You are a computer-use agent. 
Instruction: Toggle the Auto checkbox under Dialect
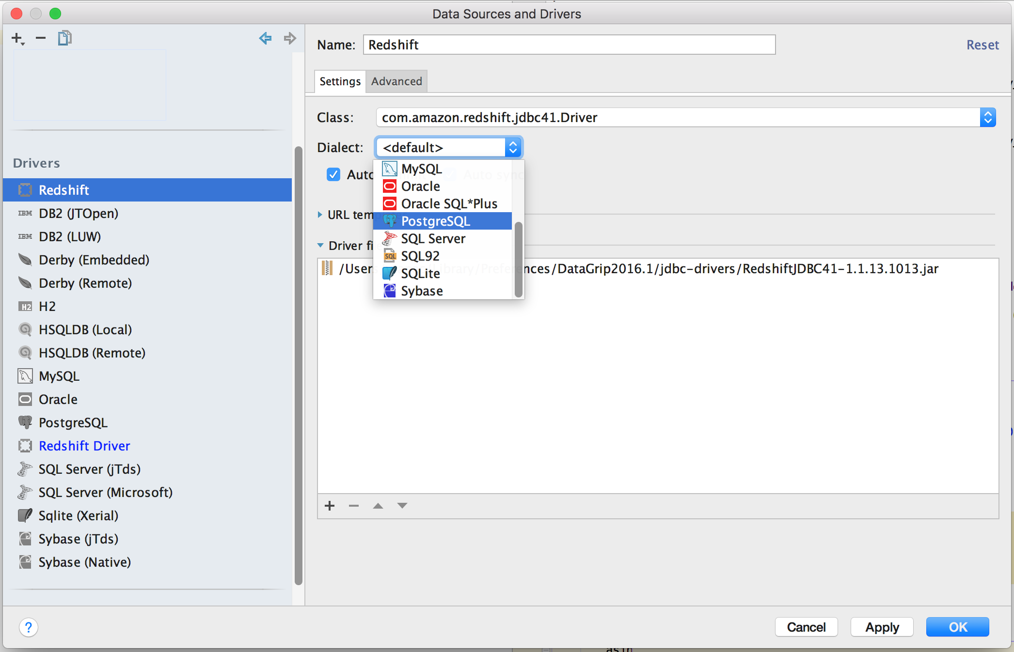[x=333, y=174]
